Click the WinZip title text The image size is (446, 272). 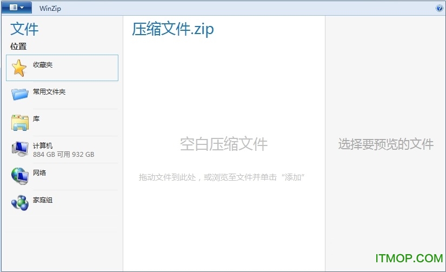click(x=50, y=8)
